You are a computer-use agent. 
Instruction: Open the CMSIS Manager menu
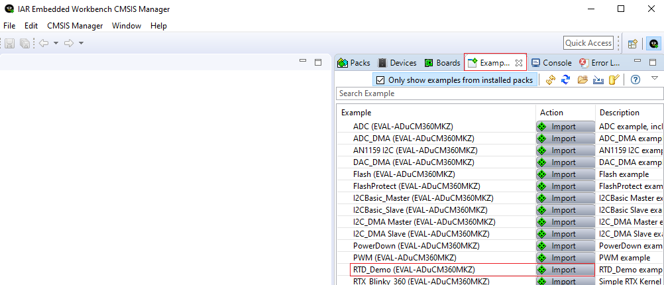[75, 26]
